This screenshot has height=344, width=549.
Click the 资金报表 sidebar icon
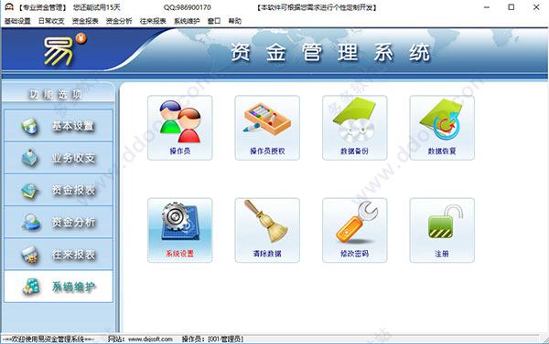pos(30,191)
